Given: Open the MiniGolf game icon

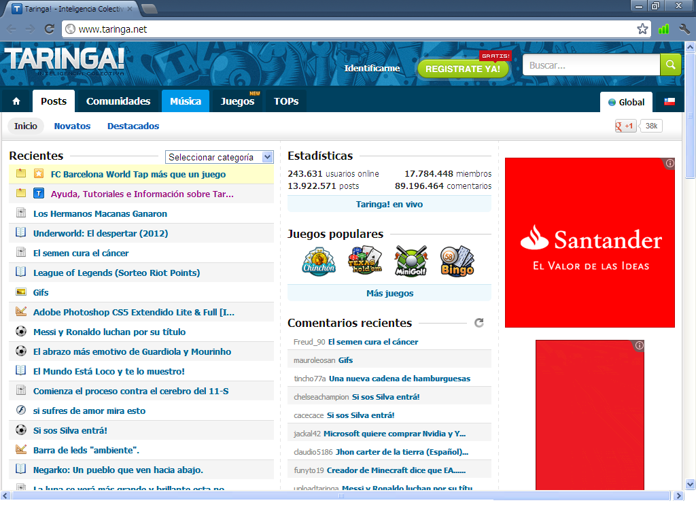Looking at the screenshot, I should [411, 262].
